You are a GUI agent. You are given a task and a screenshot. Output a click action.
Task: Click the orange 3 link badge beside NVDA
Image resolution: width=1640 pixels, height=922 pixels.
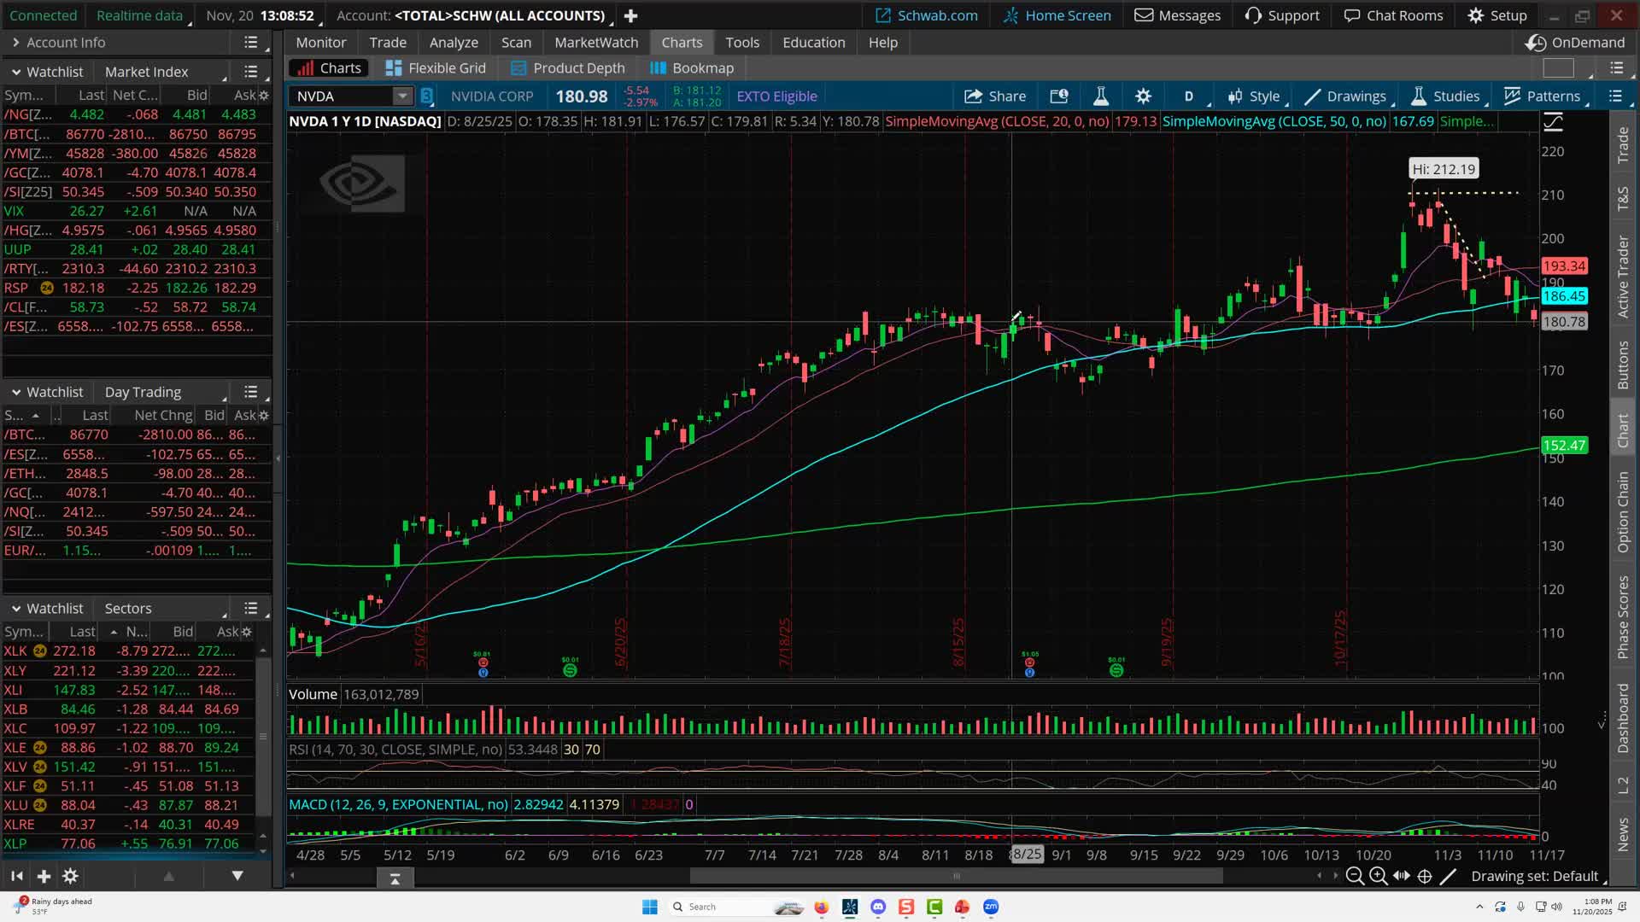pos(427,96)
